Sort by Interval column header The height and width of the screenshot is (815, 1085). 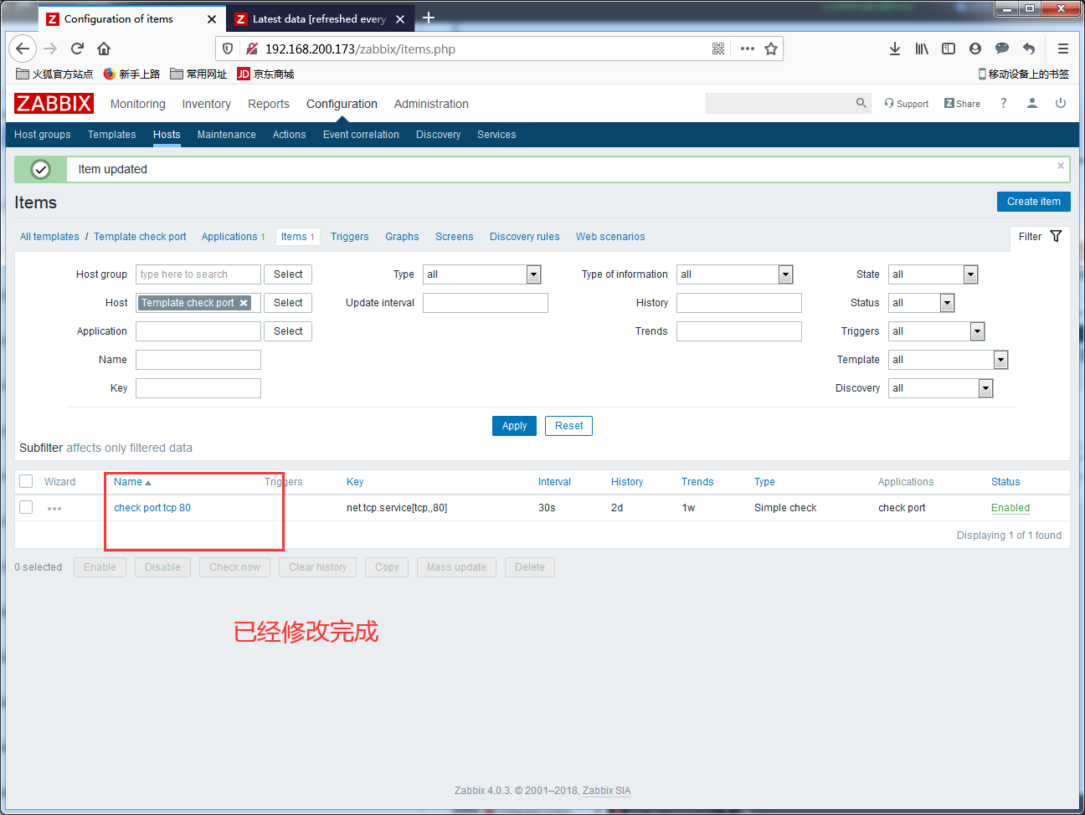pyautogui.click(x=554, y=482)
